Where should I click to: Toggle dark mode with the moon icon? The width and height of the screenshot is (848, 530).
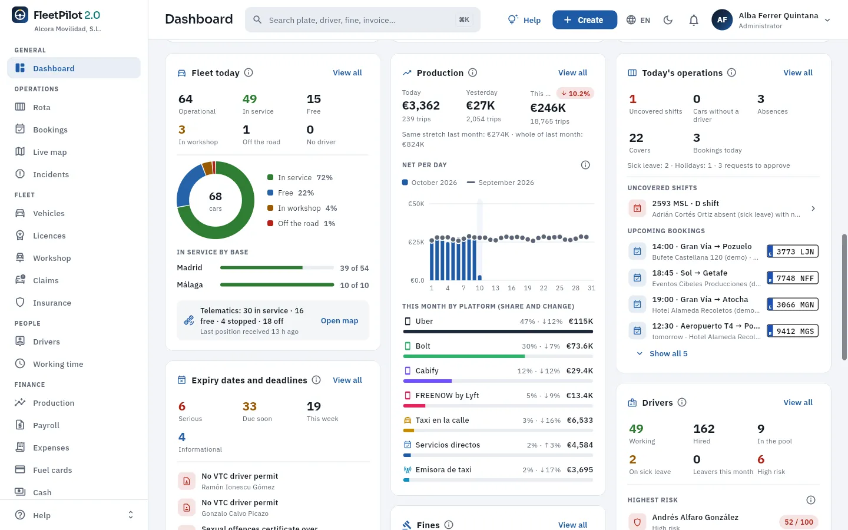[x=668, y=20]
